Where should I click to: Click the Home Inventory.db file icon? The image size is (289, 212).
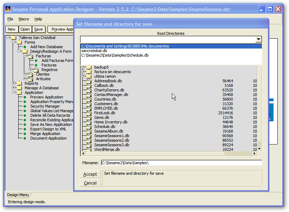(x=89, y=122)
